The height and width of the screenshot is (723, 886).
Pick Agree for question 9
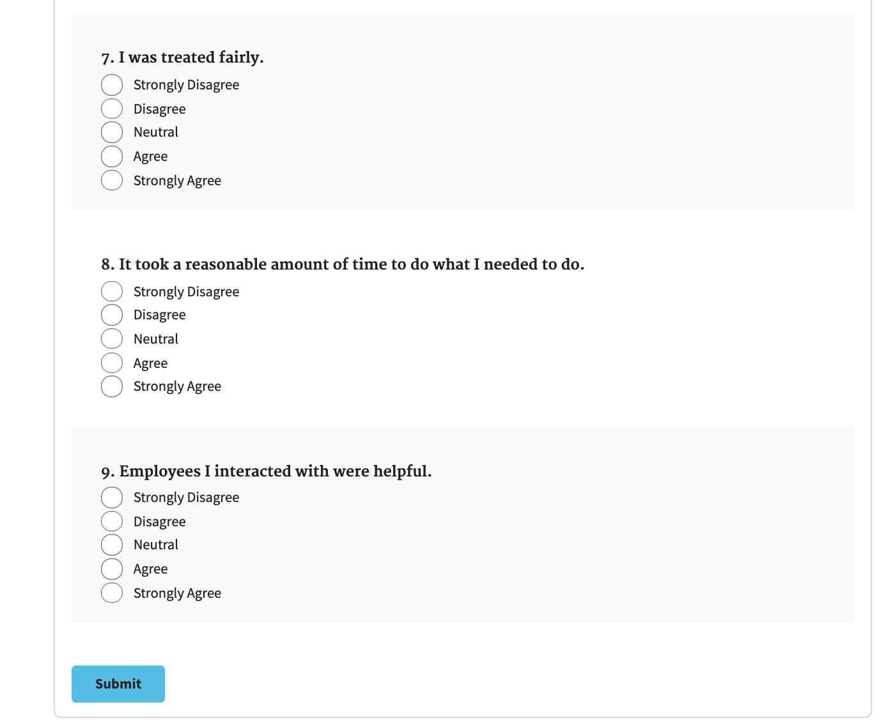112,569
